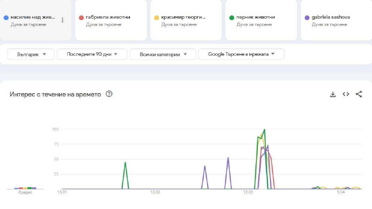372x209 pixels.
Task: Click the 'Интерес с течение на времето' heading
Action: click(x=55, y=94)
